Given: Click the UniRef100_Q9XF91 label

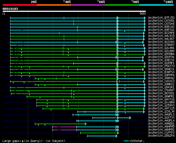Looking at the screenshot, I should click(x=161, y=57).
